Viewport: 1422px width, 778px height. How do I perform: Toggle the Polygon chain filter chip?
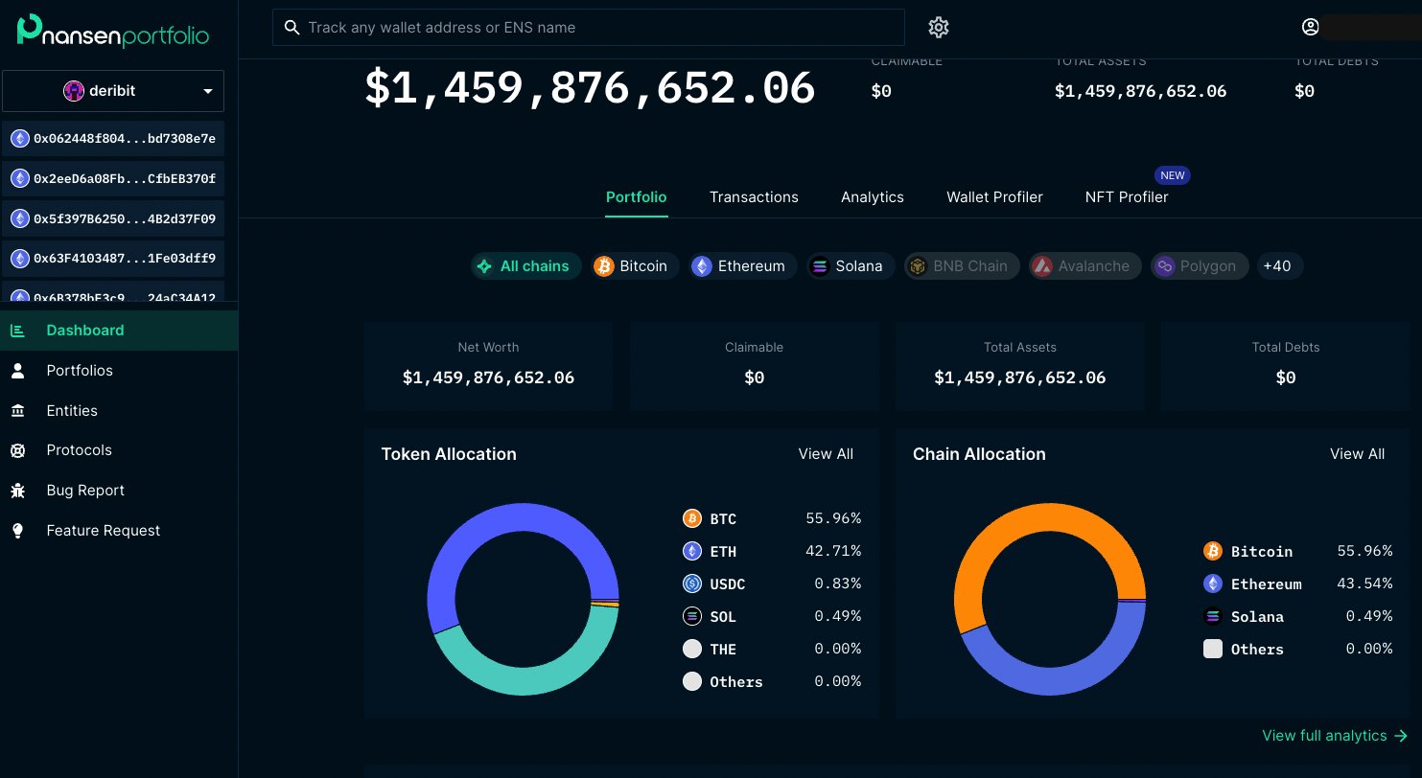(1200, 265)
